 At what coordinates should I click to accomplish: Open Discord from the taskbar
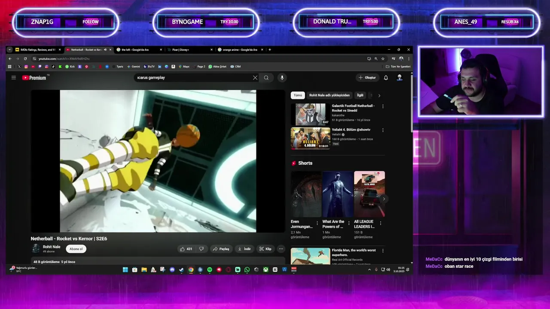pos(172,270)
